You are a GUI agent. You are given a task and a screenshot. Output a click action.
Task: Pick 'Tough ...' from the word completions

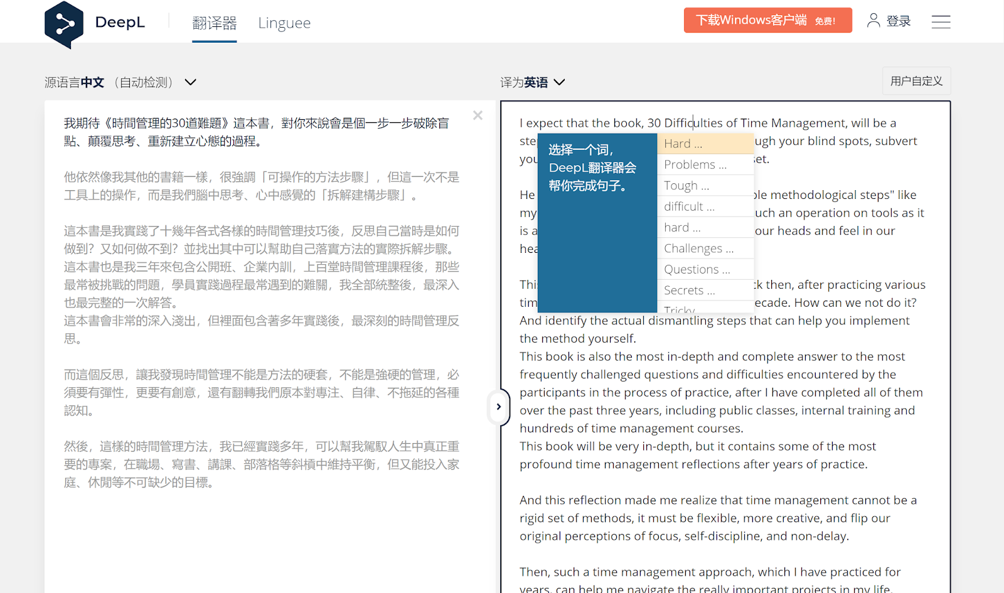[x=705, y=185]
